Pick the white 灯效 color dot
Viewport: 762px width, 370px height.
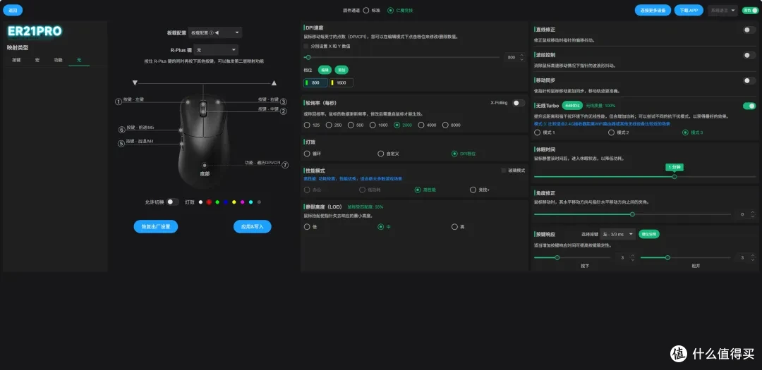tap(200, 202)
